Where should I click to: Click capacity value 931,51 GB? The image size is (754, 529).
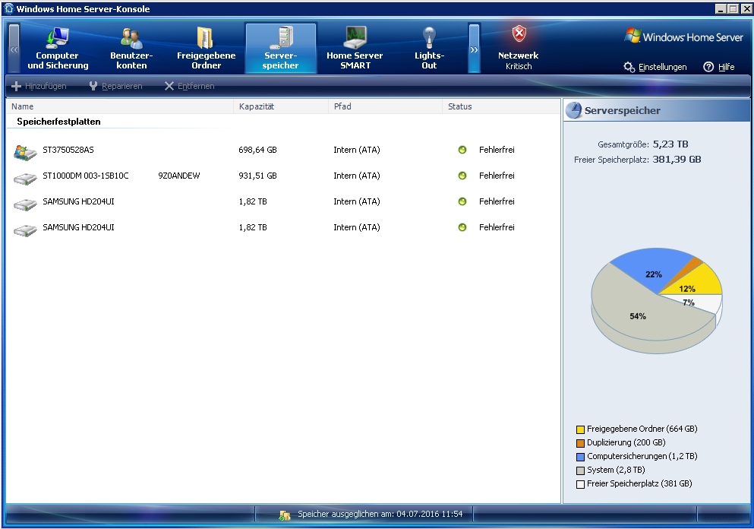(x=257, y=176)
